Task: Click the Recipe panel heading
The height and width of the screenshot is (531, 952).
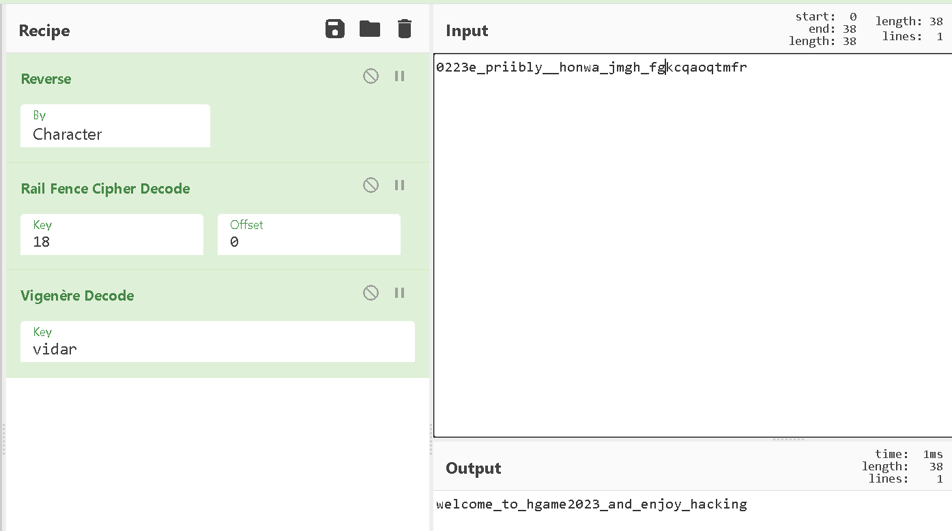Action: (44, 31)
